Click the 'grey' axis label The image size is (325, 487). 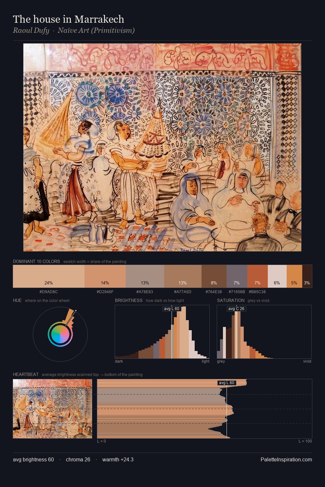coord(221,361)
